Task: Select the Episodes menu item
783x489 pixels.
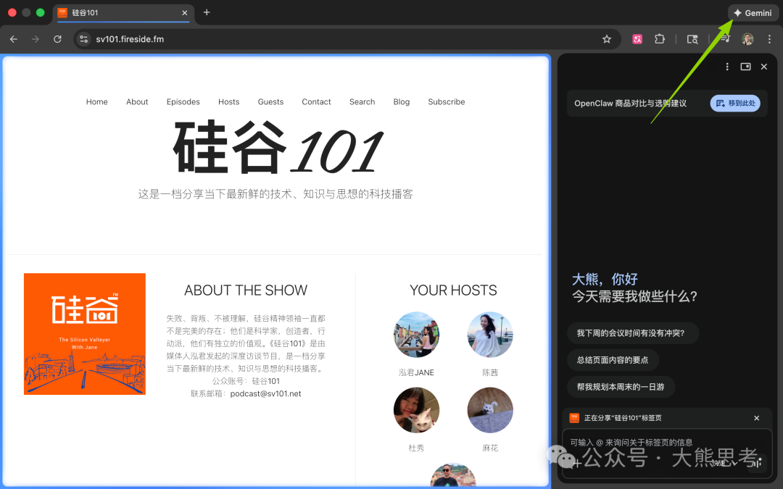Action: click(183, 101)
